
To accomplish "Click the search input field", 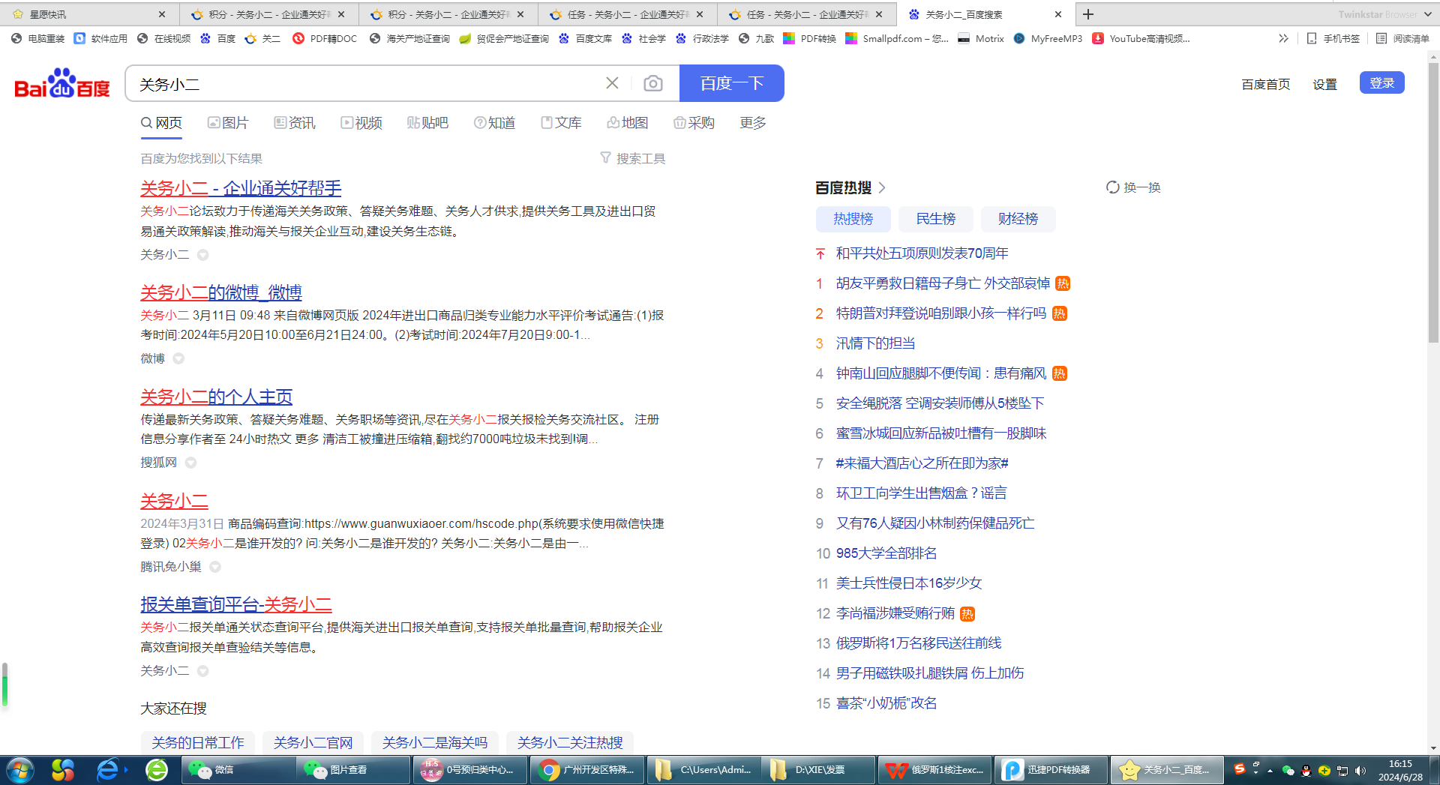I will pos(367,83).
